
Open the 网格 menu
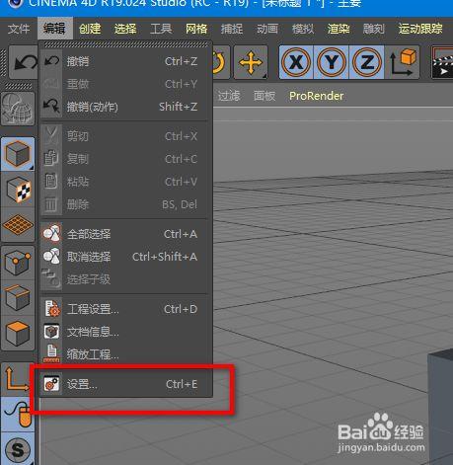tap(196, 29)
